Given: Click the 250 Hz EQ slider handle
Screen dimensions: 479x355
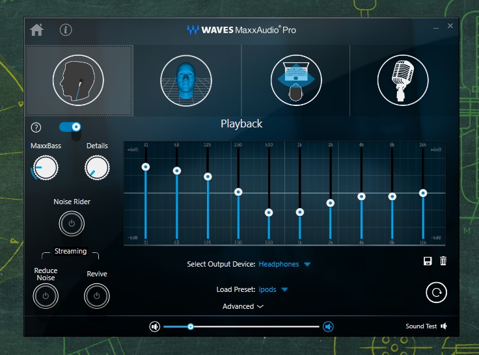Looking at the screenshot, I should (238, 192).
